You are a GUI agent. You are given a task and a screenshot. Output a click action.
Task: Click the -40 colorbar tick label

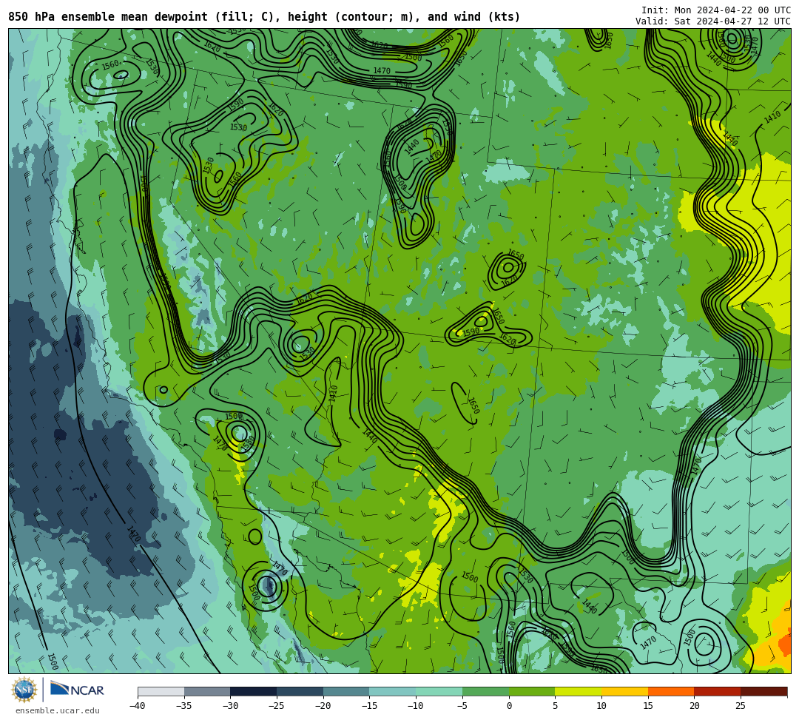(x=138, y=706)
